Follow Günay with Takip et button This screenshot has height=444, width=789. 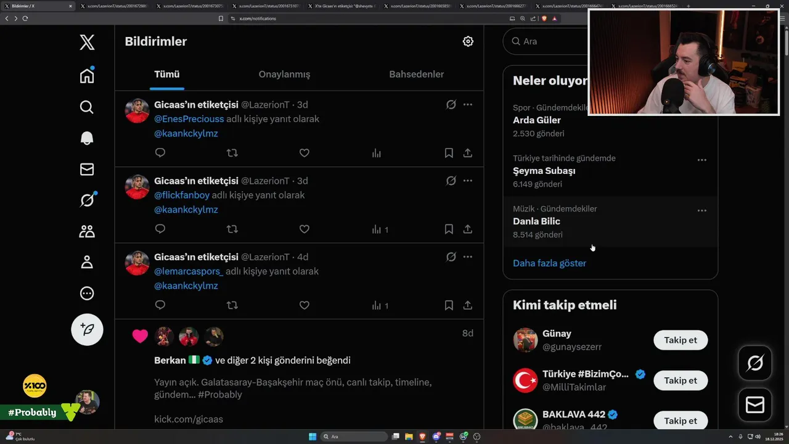point(681,340)
